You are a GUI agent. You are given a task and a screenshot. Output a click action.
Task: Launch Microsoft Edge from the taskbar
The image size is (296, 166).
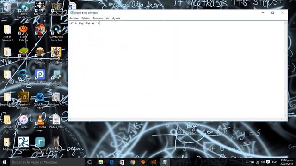click(x=111, y=162)
